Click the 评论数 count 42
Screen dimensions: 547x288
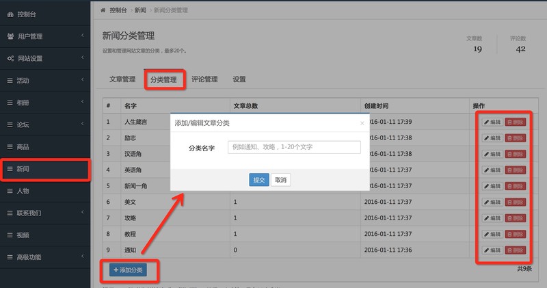[520, 49]
